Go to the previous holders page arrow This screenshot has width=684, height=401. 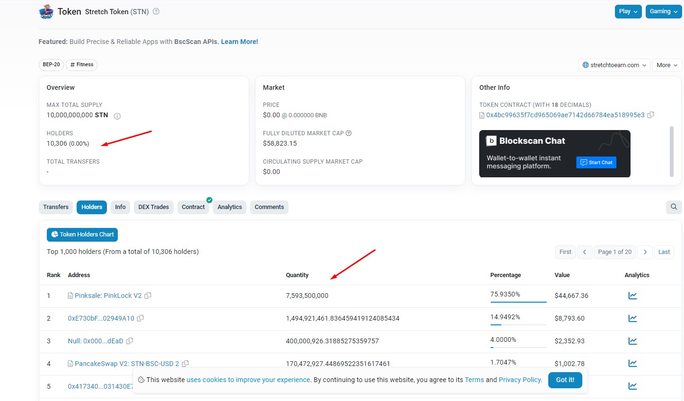[x=585, y=252]
